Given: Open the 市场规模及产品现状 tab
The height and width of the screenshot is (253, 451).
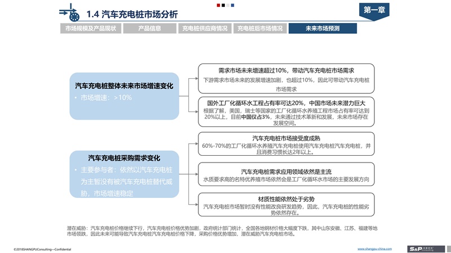Looking at the screenshot, I should [x=89, y=28].
